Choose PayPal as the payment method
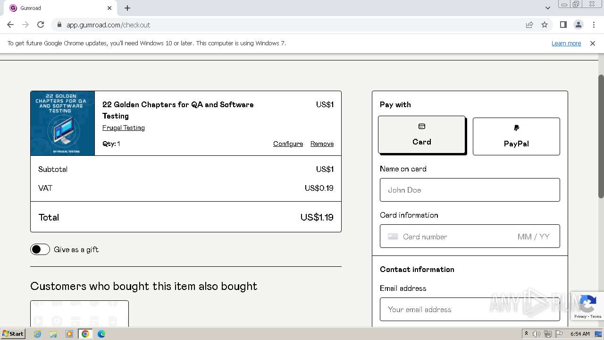Screen dimensions: 604x340 coord(516,136)
